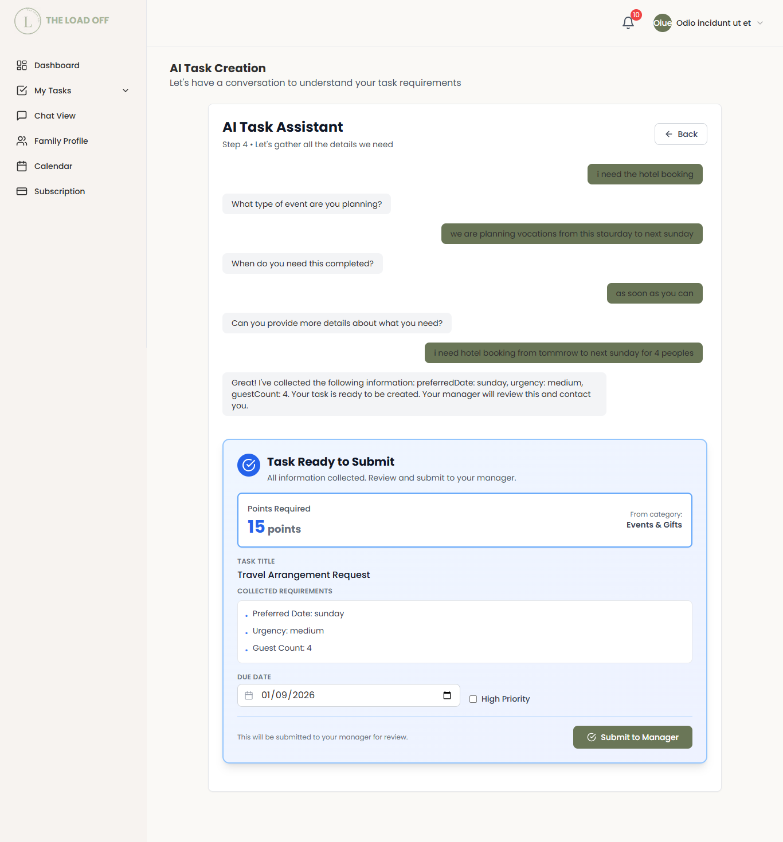Submit the task to manager
This screenshot has height=842, width=783.
click(x=633, y=737)
